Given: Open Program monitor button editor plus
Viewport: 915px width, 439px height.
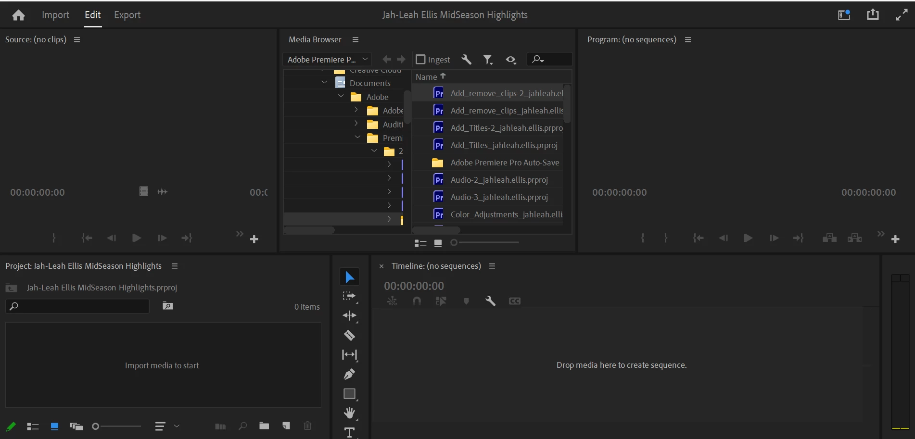Looking at the screenshot, I should click(x=895, y=239).
